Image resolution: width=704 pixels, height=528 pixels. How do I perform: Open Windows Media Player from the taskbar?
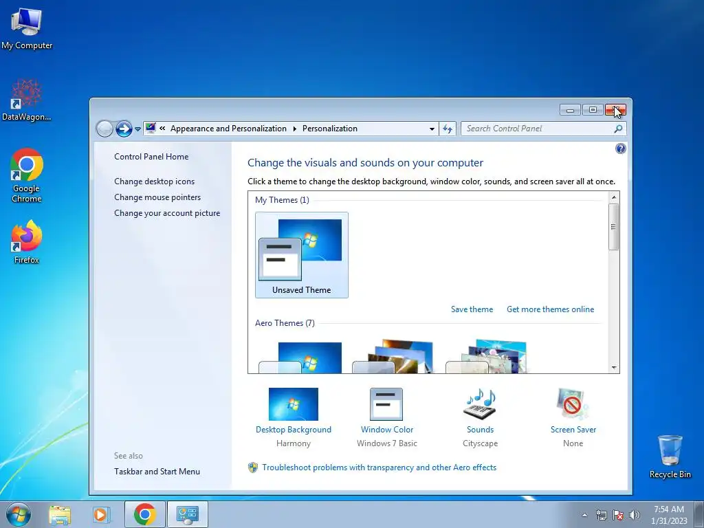tap(100, 515)
